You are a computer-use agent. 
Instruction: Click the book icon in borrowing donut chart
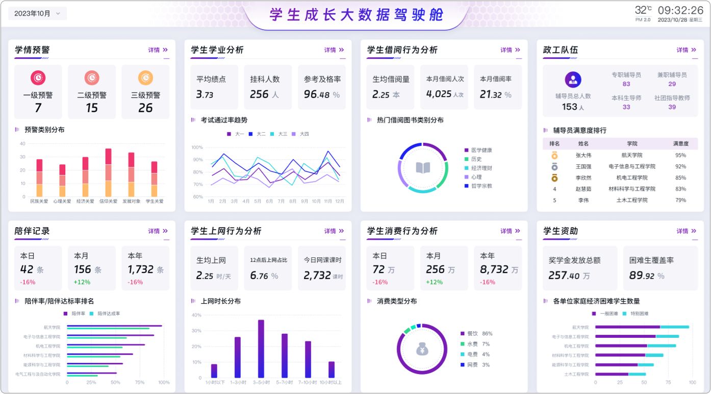(x=423, y=167)
